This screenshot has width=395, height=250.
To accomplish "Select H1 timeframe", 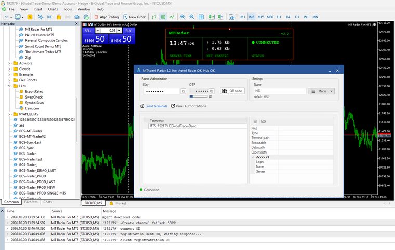I will [x=279, y=17].
